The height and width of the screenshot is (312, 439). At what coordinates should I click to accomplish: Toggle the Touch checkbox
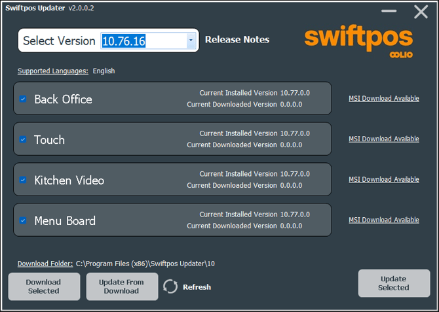click(23, 139)
